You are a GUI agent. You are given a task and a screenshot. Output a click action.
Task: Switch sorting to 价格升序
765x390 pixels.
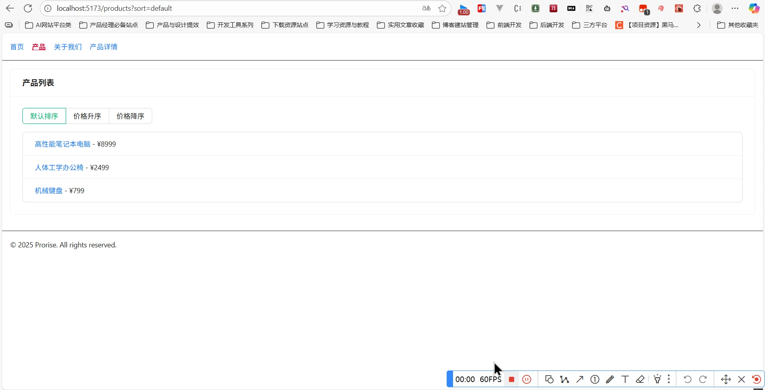coord(87,116)
